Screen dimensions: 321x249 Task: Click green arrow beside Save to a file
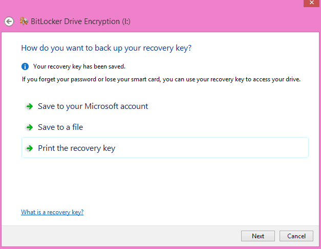pos(30,127)
